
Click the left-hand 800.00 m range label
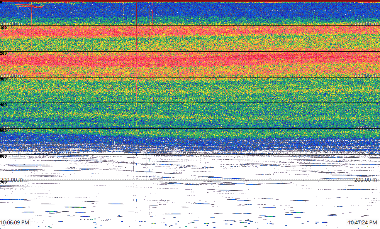(x=12, y=24)
